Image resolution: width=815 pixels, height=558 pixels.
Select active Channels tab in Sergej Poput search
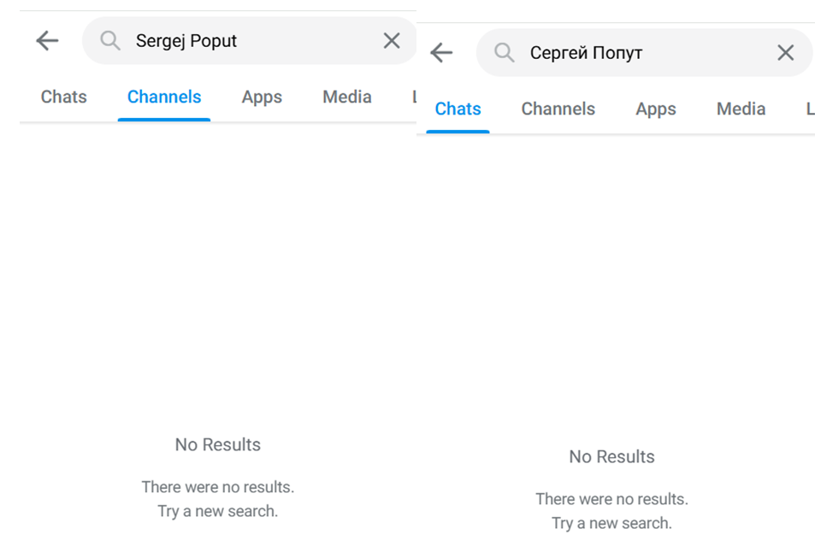click(164, 97)
